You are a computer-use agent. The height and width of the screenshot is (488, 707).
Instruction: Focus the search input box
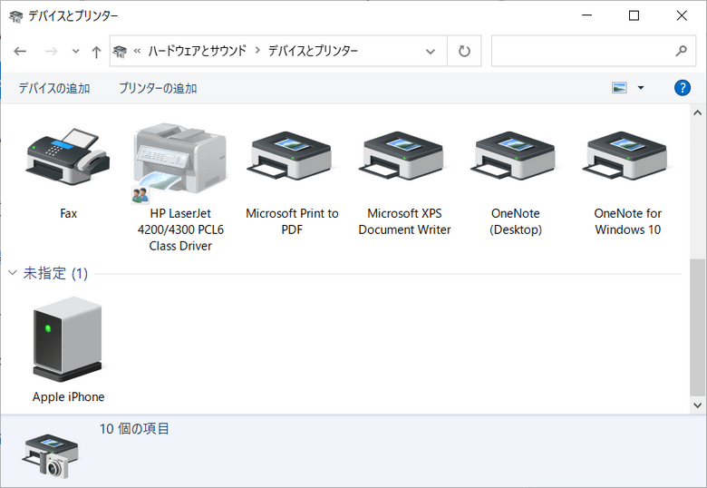583,51
